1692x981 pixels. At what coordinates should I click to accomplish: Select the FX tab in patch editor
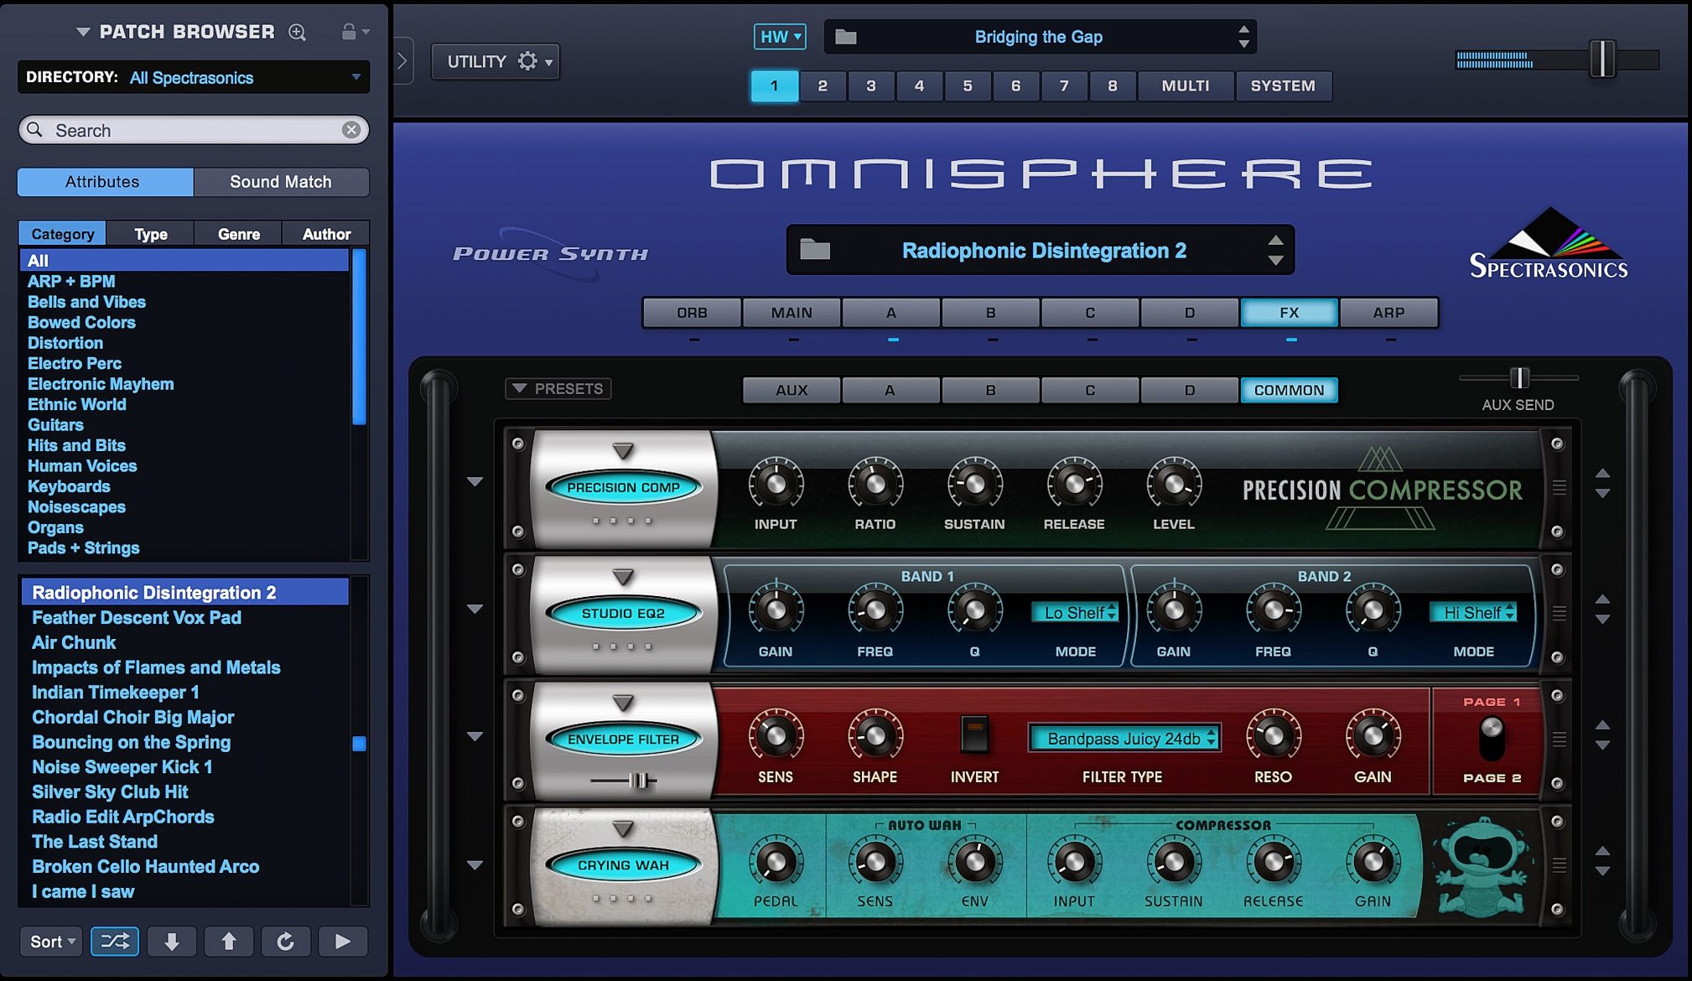pos(1288,312)
